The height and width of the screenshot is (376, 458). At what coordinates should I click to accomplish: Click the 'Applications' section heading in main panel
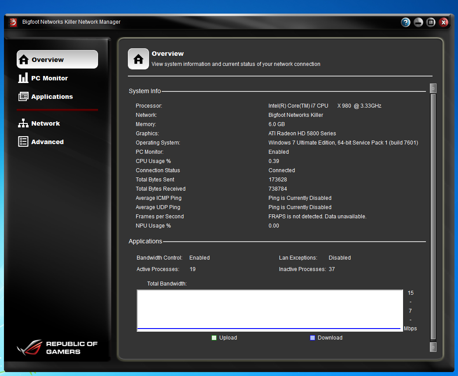[145, 241]
